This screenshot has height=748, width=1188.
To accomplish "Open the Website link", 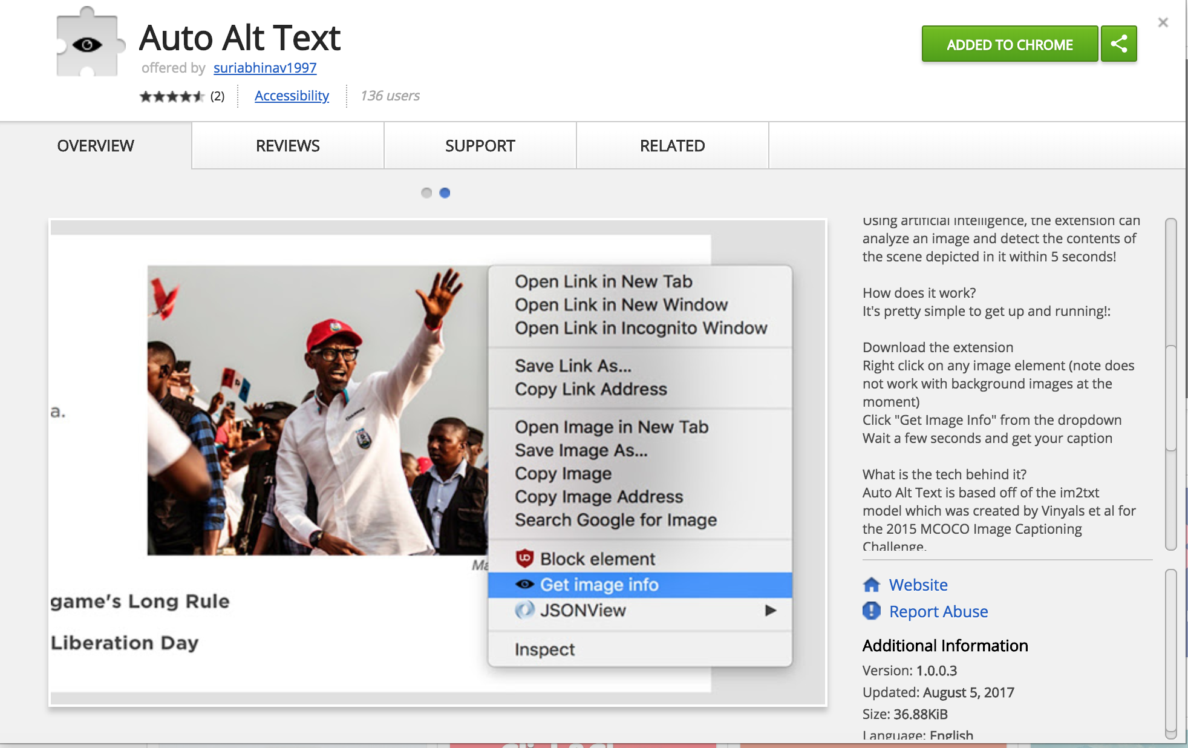I will pyautogui.click(x=918, y=585).
